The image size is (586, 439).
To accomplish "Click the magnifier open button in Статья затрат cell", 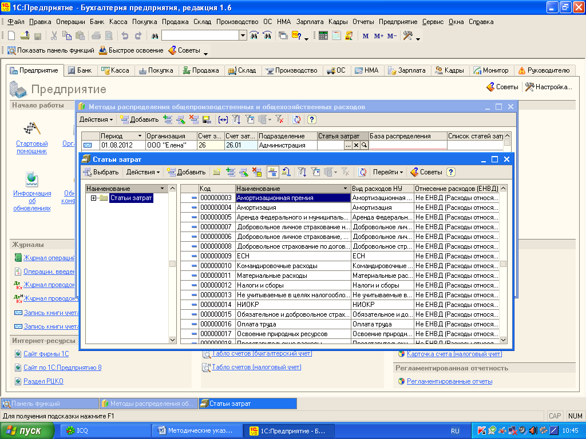I will [365, 145].
